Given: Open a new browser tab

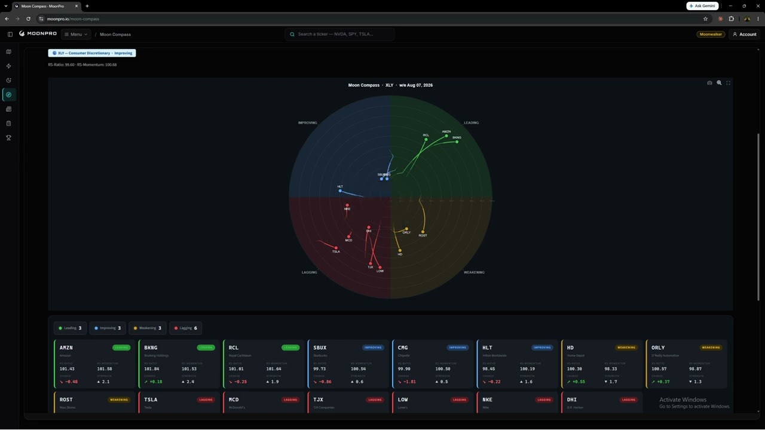Looking at the screenshot, I should pos(87,6).
